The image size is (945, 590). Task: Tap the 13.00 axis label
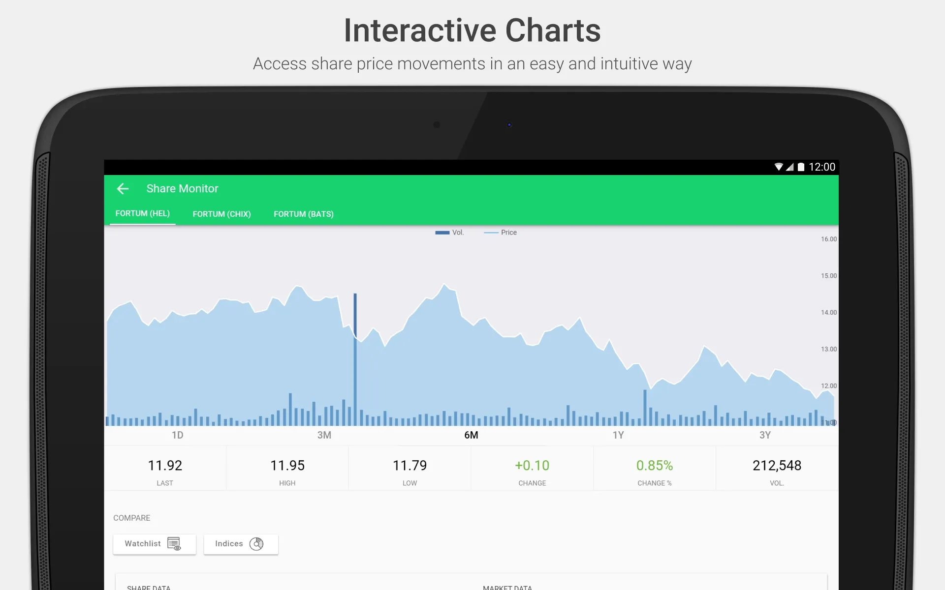pyautogui.click(x=828, y=349)
